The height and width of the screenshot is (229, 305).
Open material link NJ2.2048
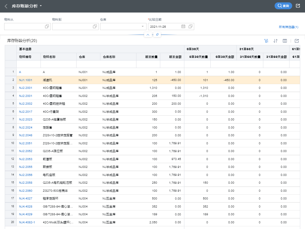(x=26, y=135)
